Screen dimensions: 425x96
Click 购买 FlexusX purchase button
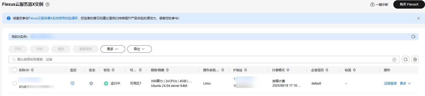point(409,4)
